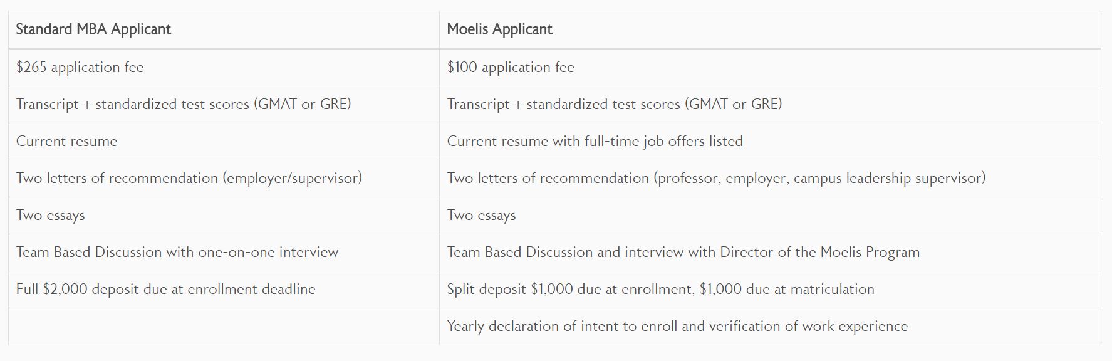
Task: Click the Yearly declaration of intent cell
Action: point(677,327)
